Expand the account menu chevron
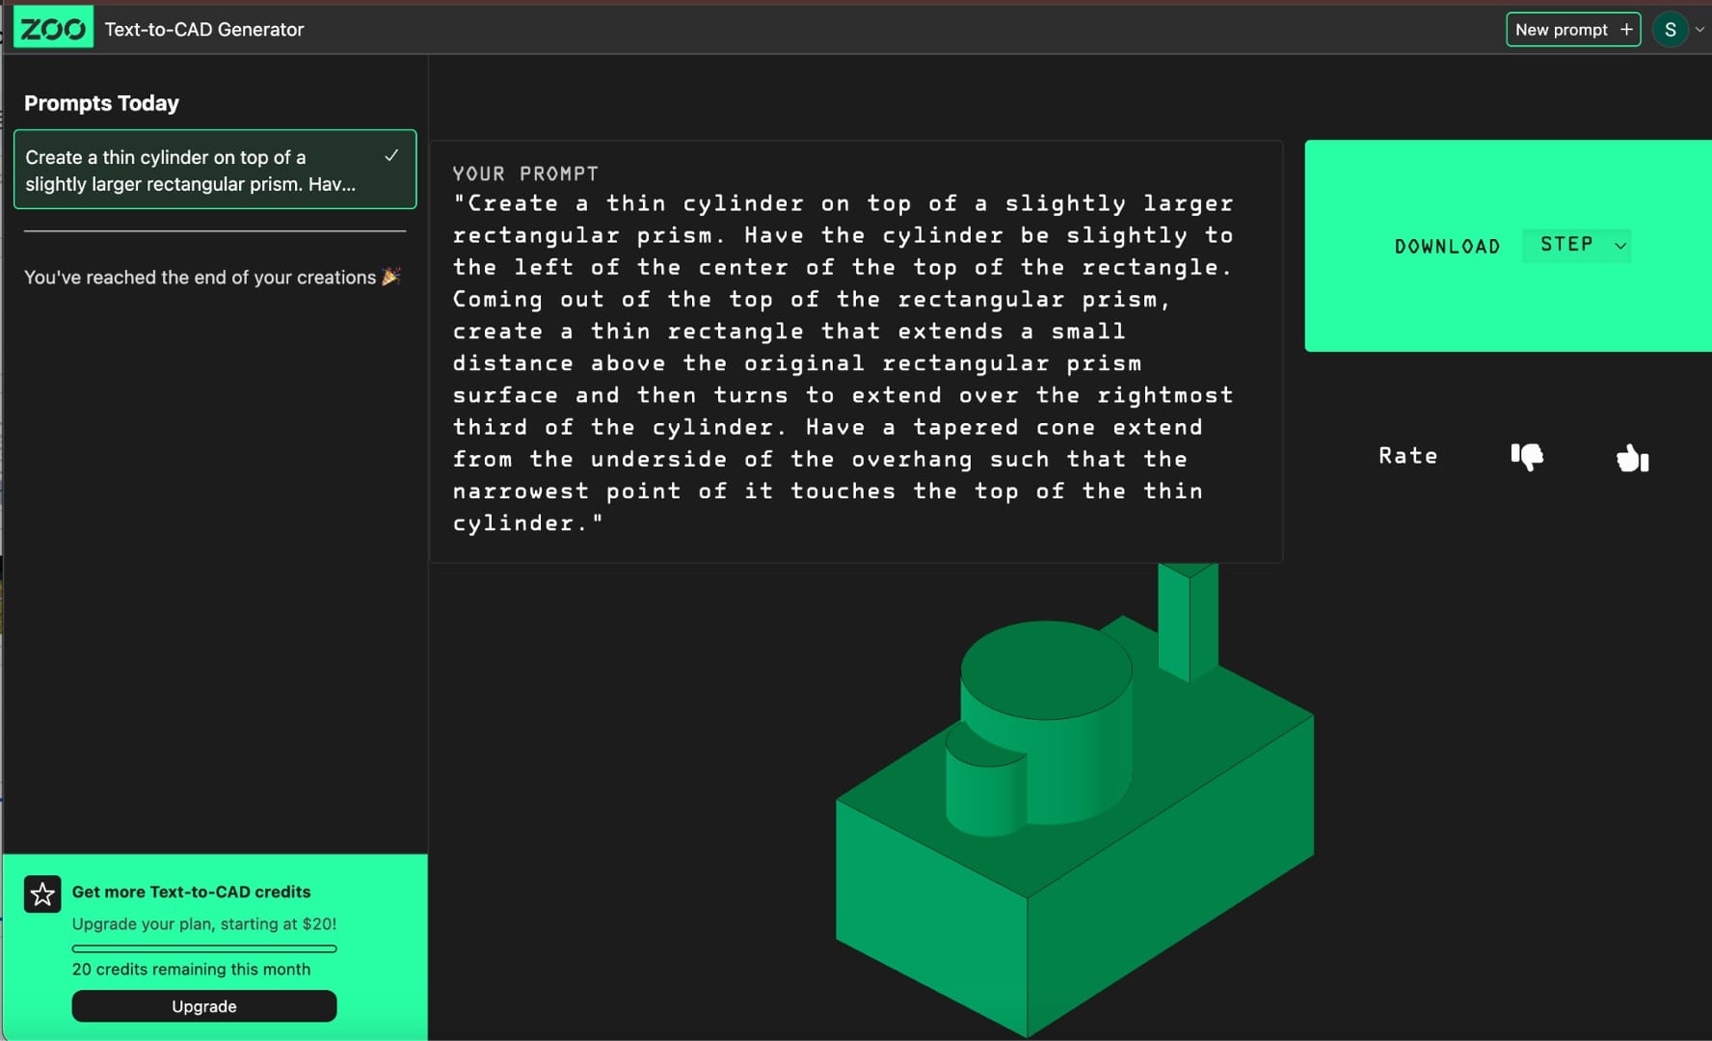 [x=1699, y=30]
